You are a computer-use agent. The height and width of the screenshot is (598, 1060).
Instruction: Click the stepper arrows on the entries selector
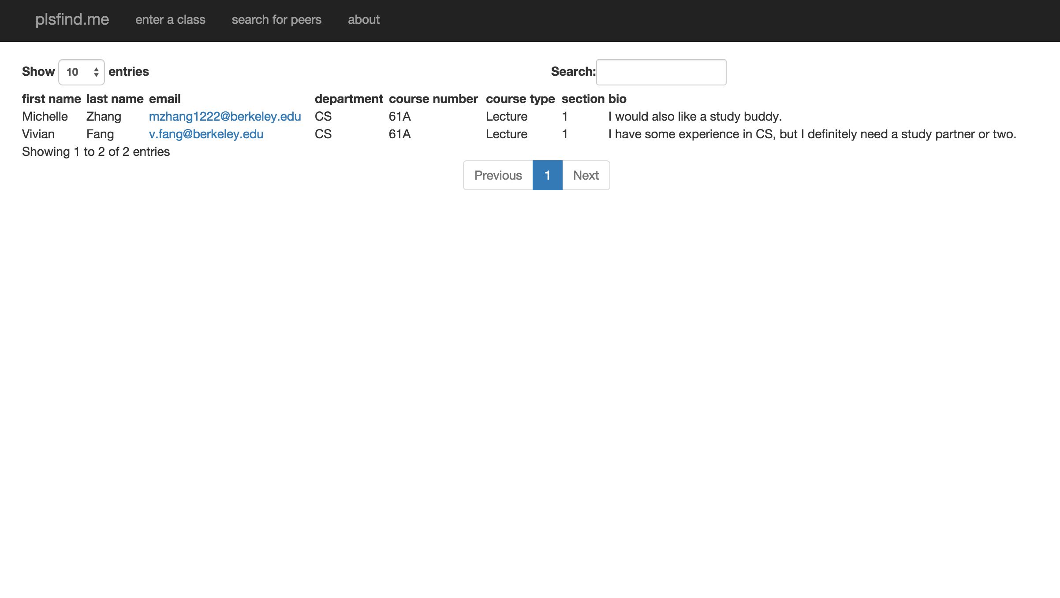[96, 72]
